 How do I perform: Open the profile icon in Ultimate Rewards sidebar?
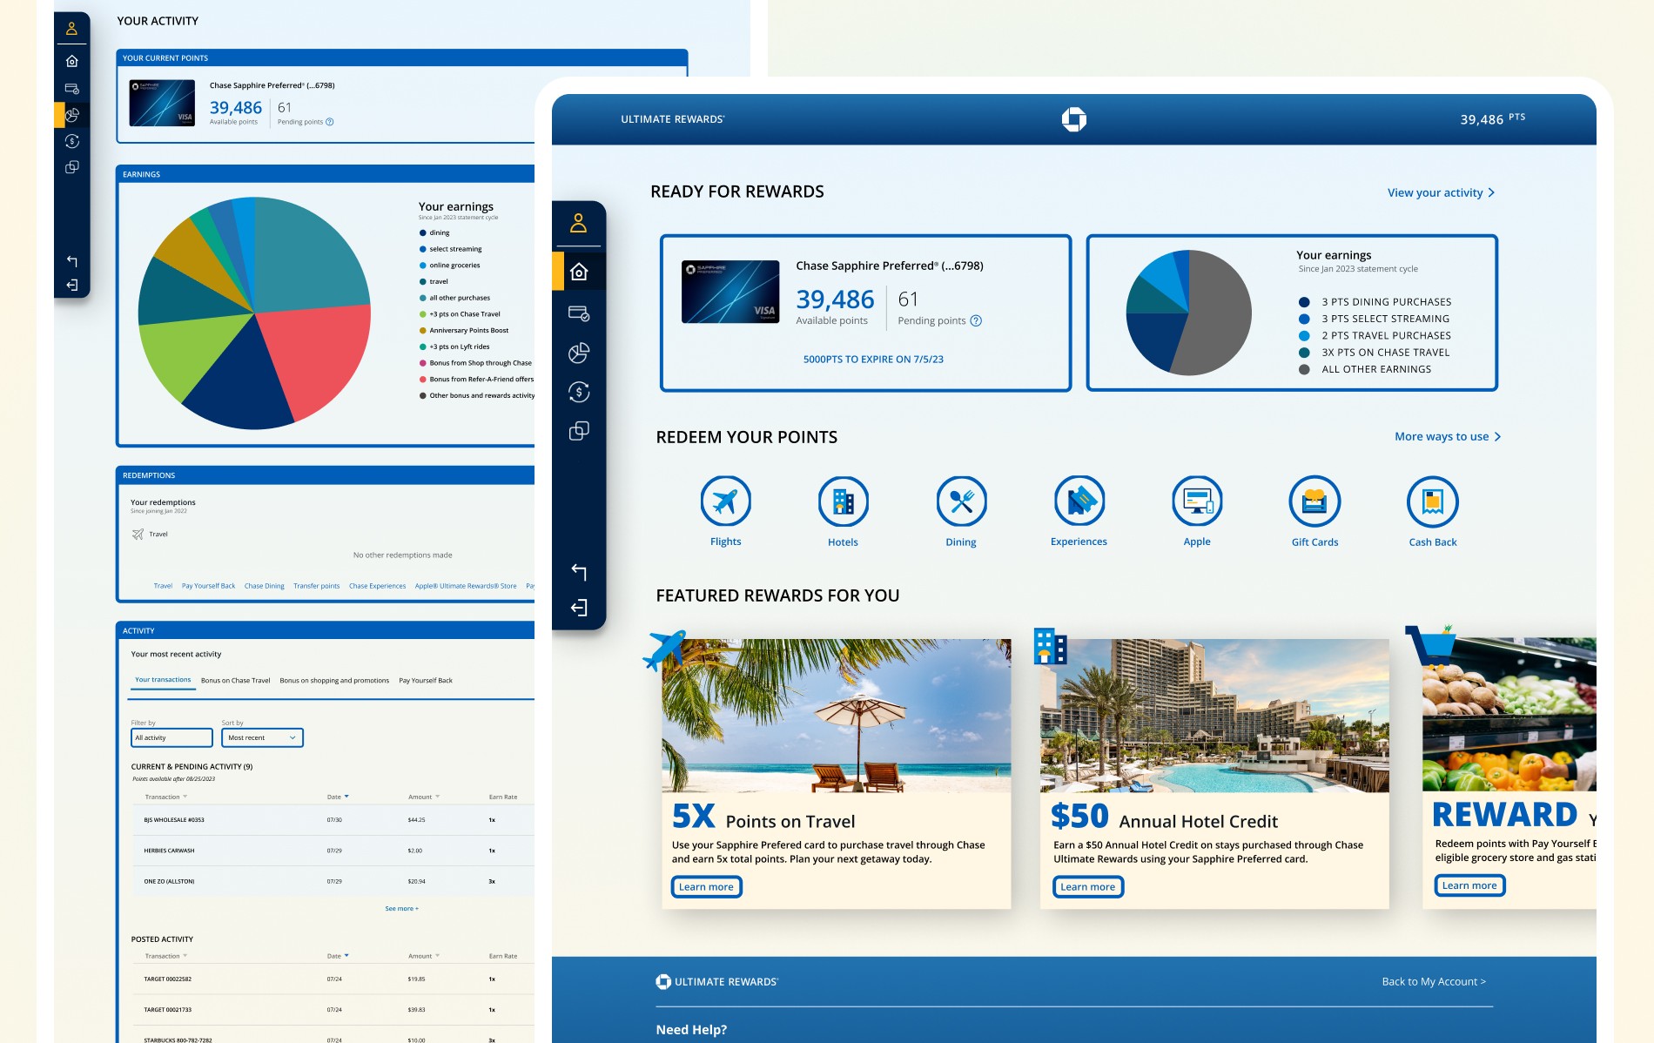coord(579,224)
